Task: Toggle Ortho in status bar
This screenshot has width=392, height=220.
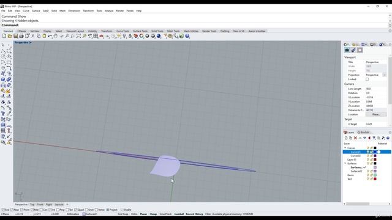Action: tap(134, 214)
